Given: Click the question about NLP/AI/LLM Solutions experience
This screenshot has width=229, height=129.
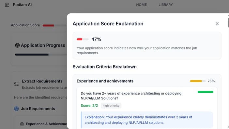Looking at the screenshot, I should 131,96.
